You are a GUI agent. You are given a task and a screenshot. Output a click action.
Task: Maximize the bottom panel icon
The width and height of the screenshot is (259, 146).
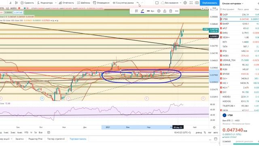point(216,139)
